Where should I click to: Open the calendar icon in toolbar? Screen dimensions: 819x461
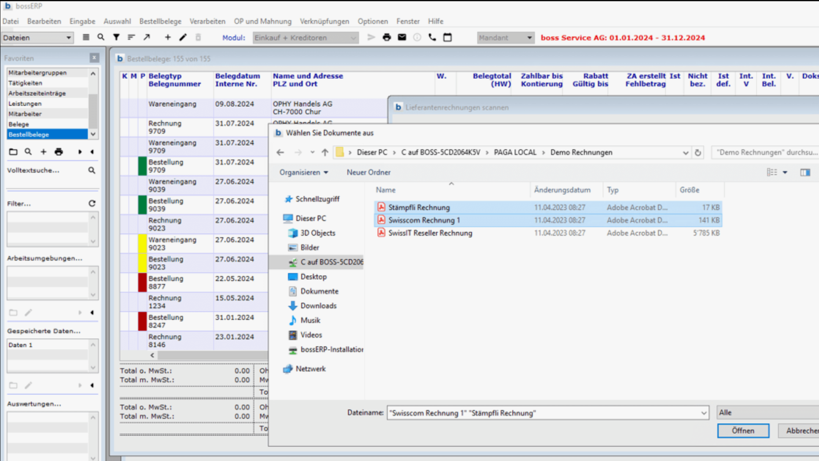[447, 38]
